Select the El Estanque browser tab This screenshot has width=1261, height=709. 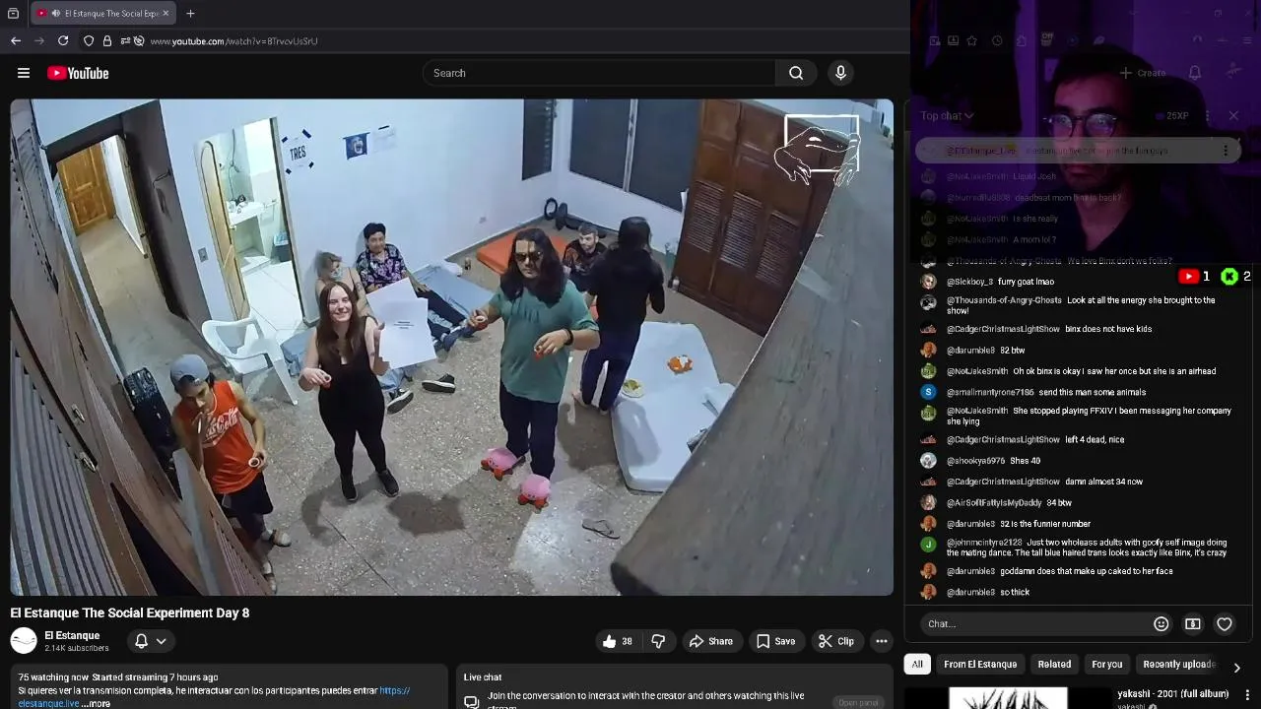pos(102,14)
